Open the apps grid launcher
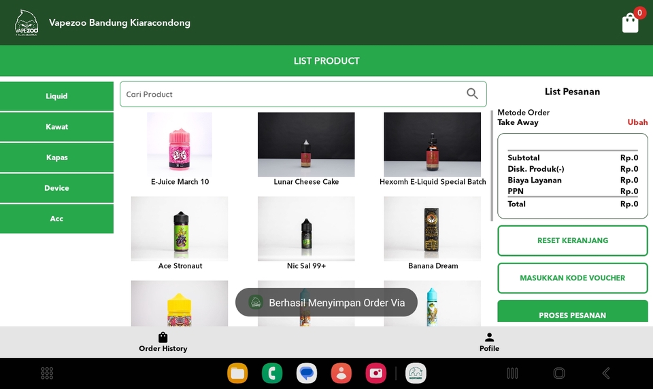Viewport: 653px width, 389px height. click(47, 373)
